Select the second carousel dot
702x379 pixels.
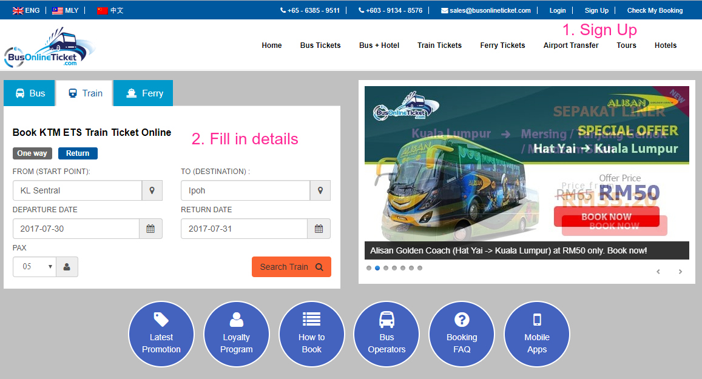(377, 267)
